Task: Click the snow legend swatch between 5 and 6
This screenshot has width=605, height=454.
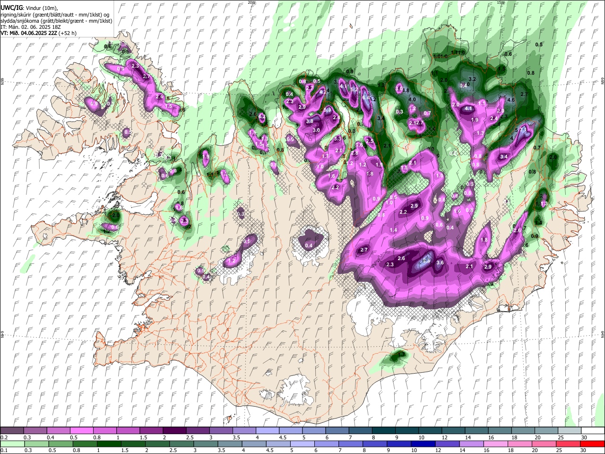Action: pos(314,431)
